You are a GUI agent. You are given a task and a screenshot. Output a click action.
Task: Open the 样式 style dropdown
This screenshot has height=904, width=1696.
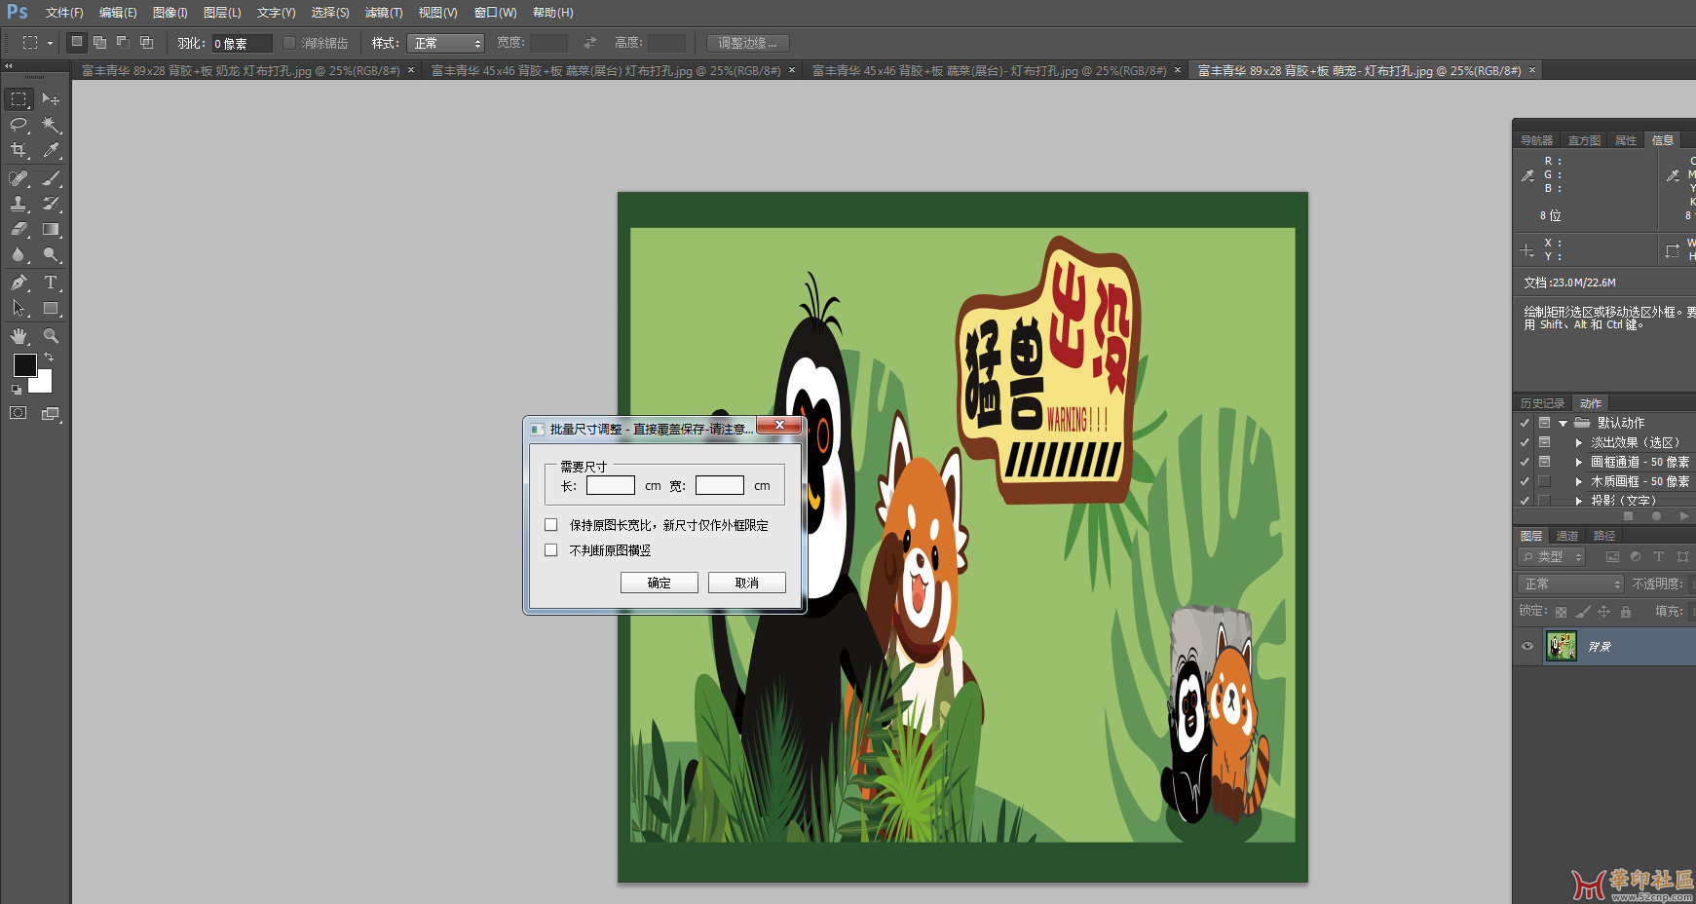coord(445,43)
